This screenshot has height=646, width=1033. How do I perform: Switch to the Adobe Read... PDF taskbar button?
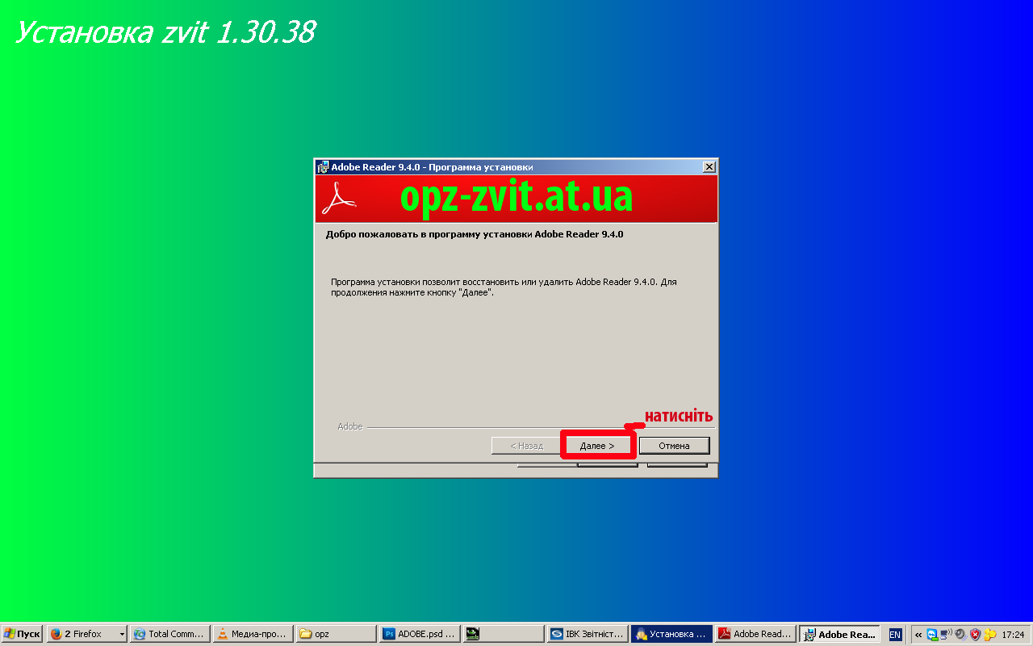tap(755, 634)
